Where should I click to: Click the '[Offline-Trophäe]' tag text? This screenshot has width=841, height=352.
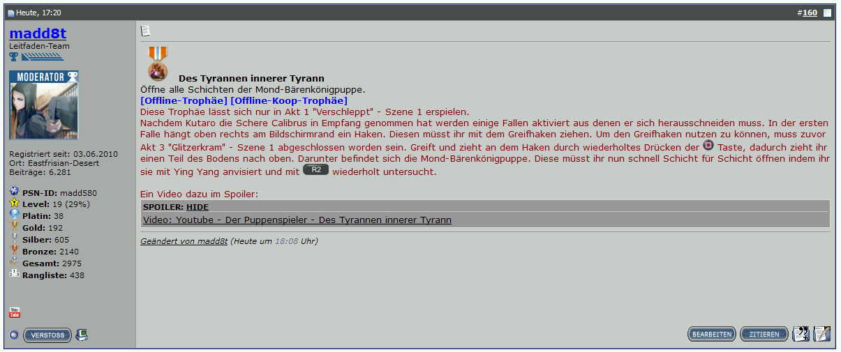tap(184, 100)
